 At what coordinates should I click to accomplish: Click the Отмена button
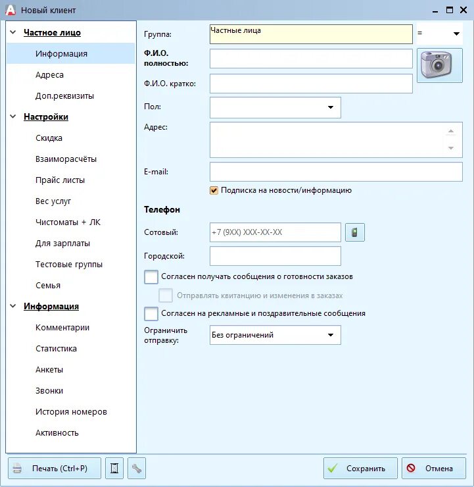pyautogui.click(x=434, y=468)
